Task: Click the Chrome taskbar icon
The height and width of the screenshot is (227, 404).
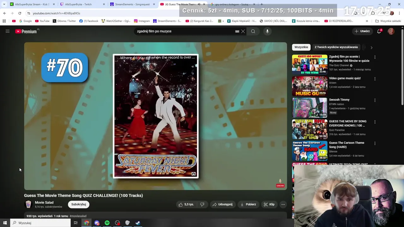Action: point(86,223)
